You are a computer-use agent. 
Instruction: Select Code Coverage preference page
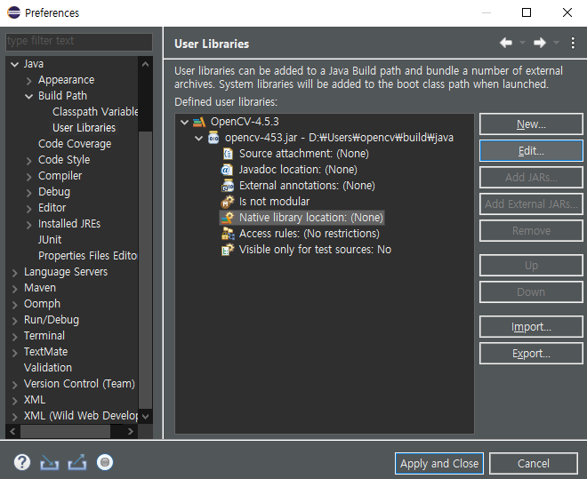(x=75, y=144)
